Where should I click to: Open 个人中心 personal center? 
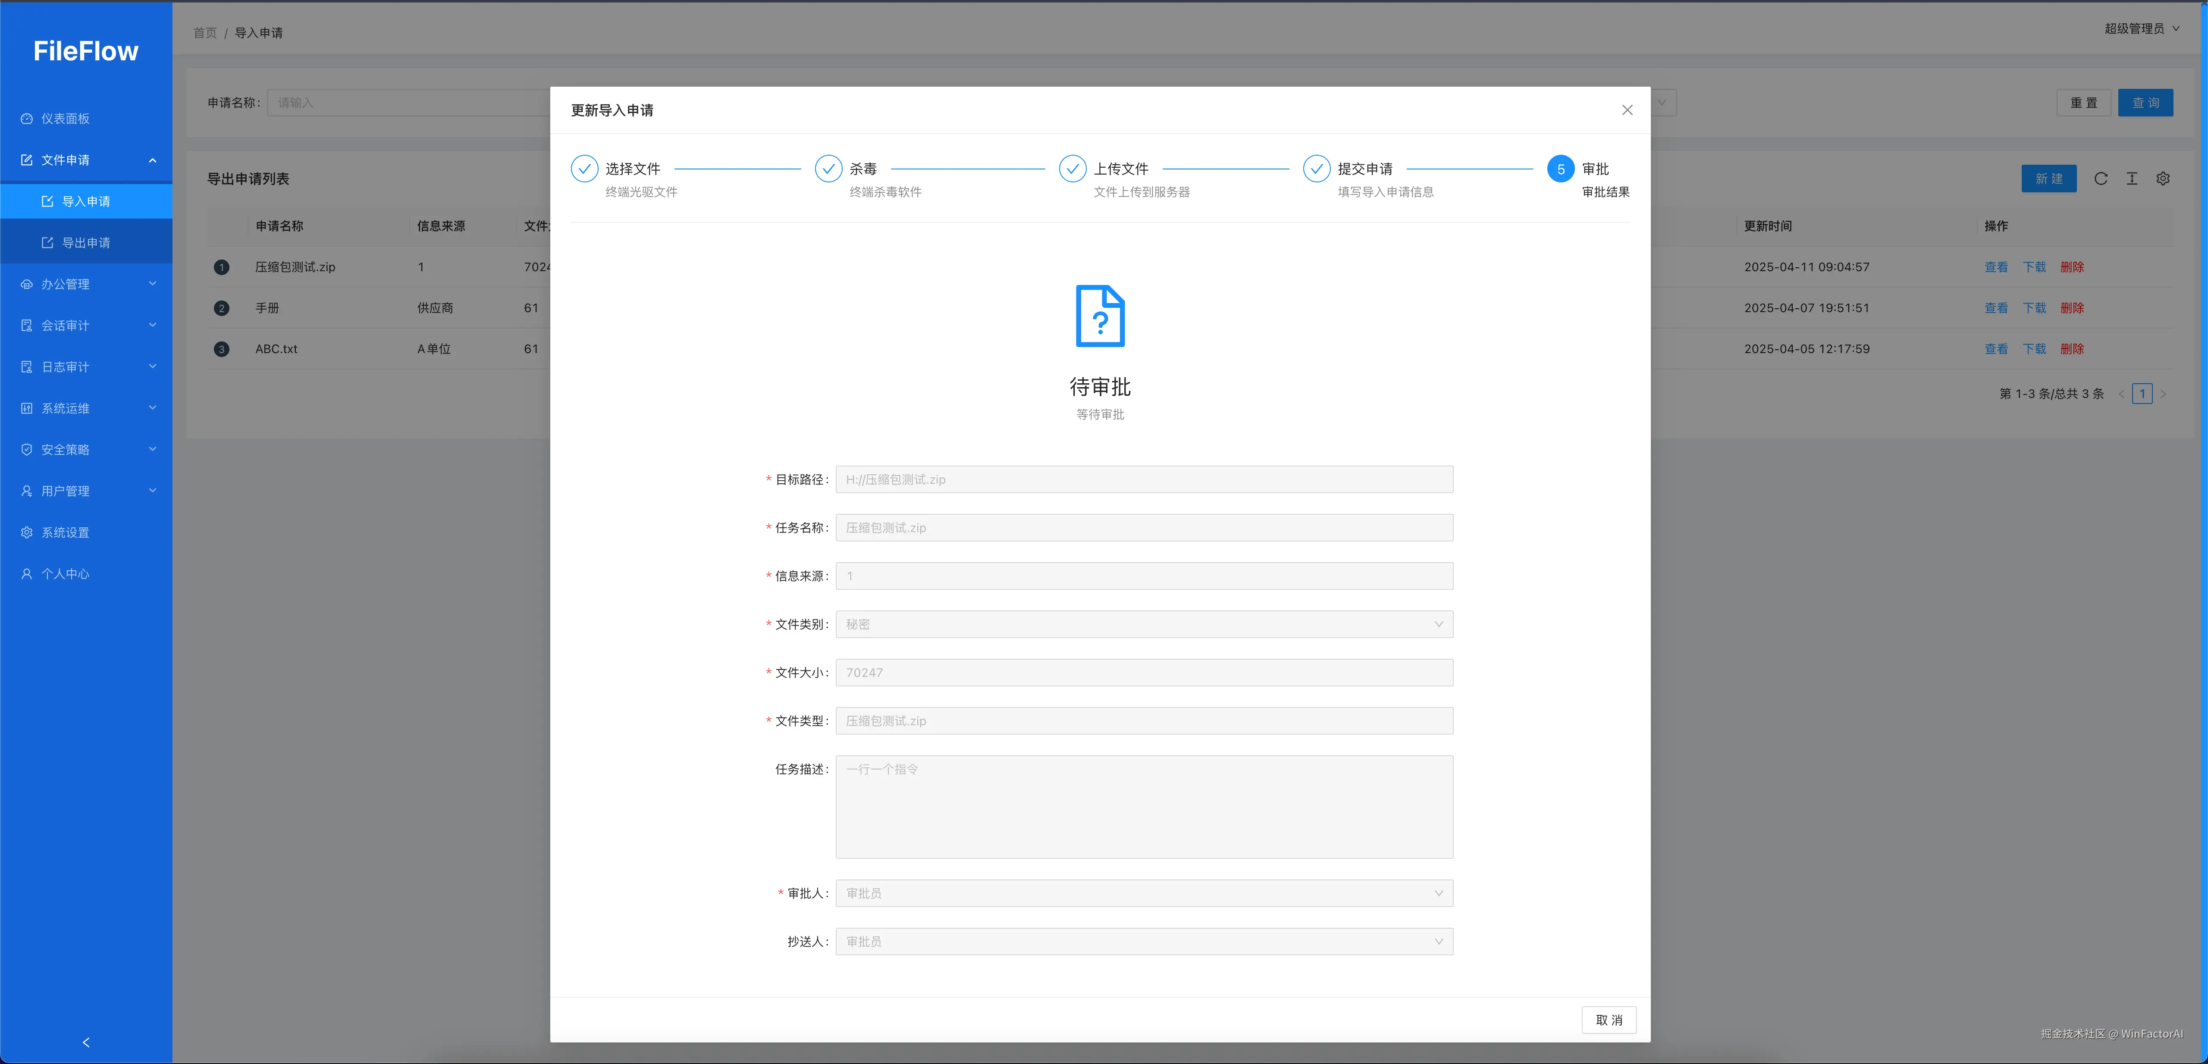pos(64,573)
